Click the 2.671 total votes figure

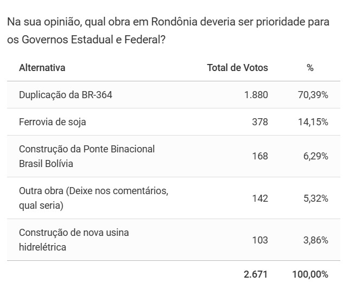click(x=256, y=274)
